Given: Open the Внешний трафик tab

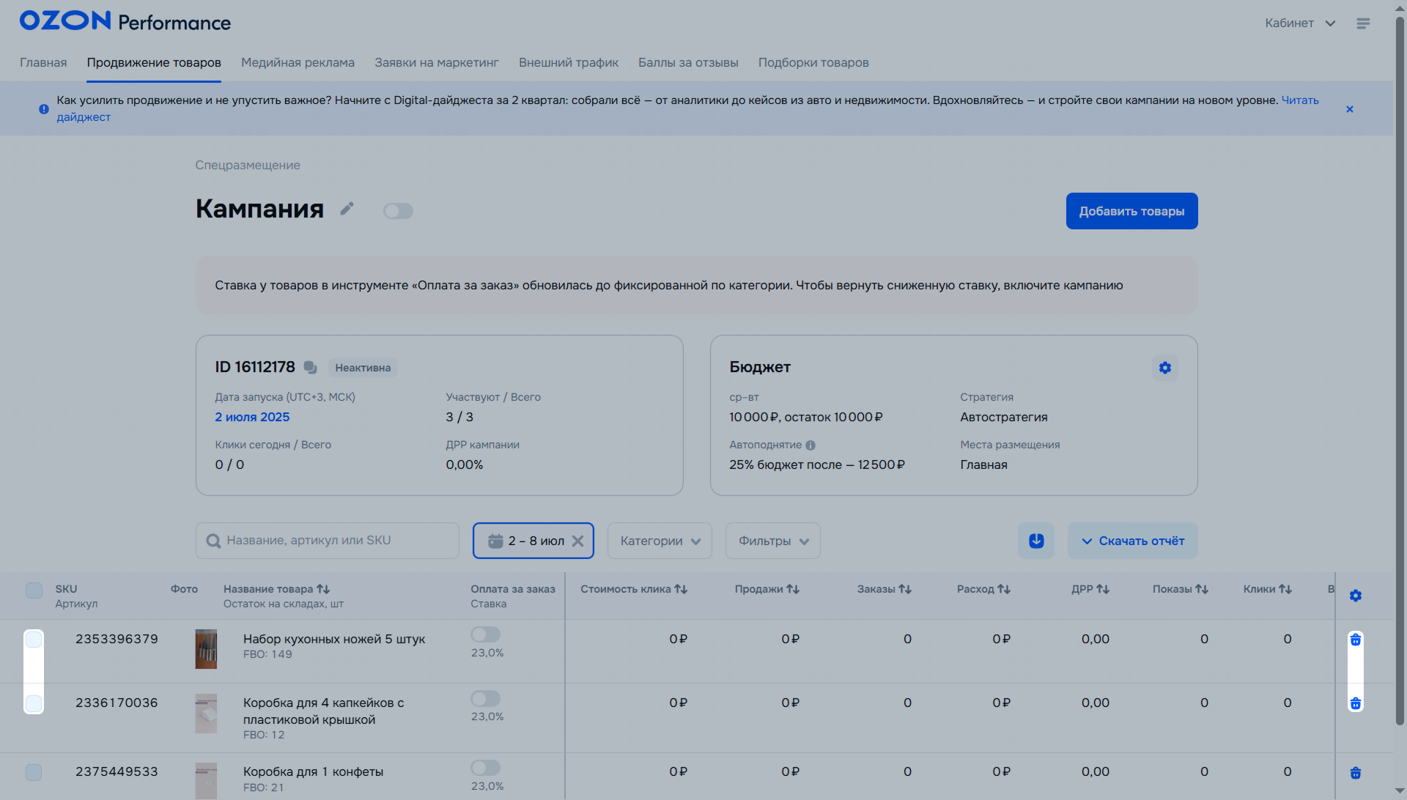Looking at the screenshot, I should [x=568, y=63].
